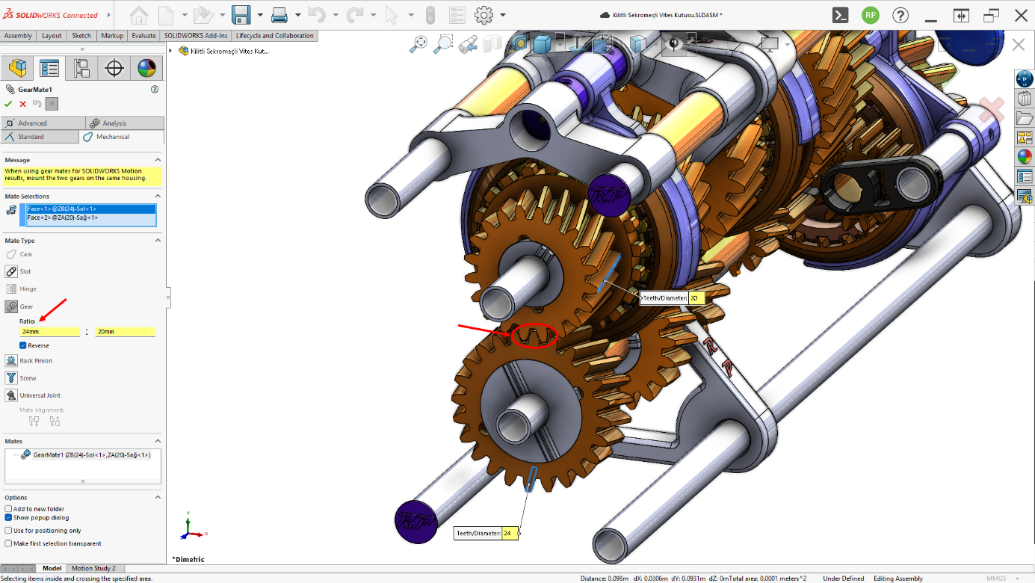Disable Show popup dialog
This screenshot has height=583, width=1035.
9,517
